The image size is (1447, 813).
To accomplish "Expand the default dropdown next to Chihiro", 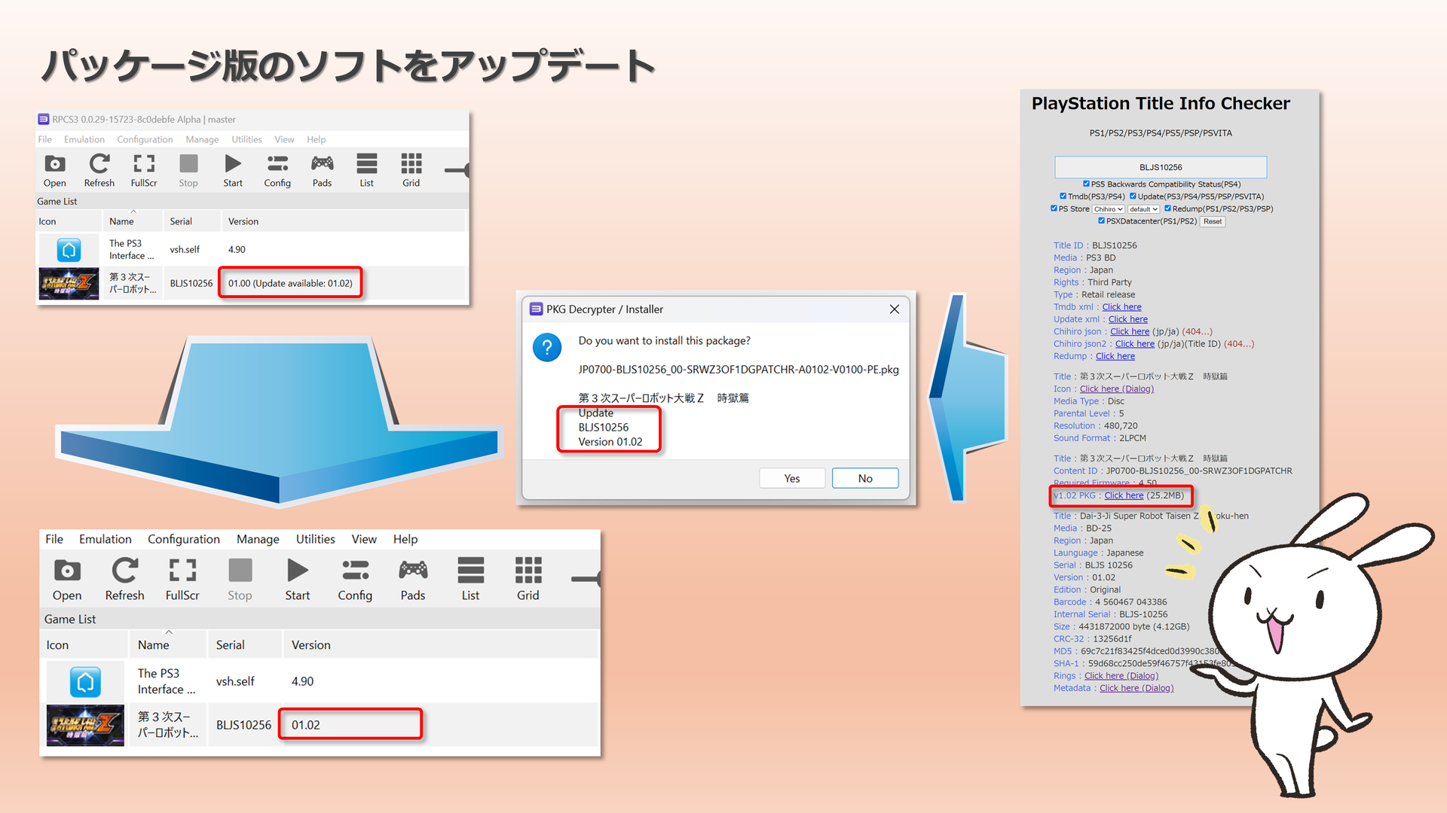I will (x=1143, y=209).
